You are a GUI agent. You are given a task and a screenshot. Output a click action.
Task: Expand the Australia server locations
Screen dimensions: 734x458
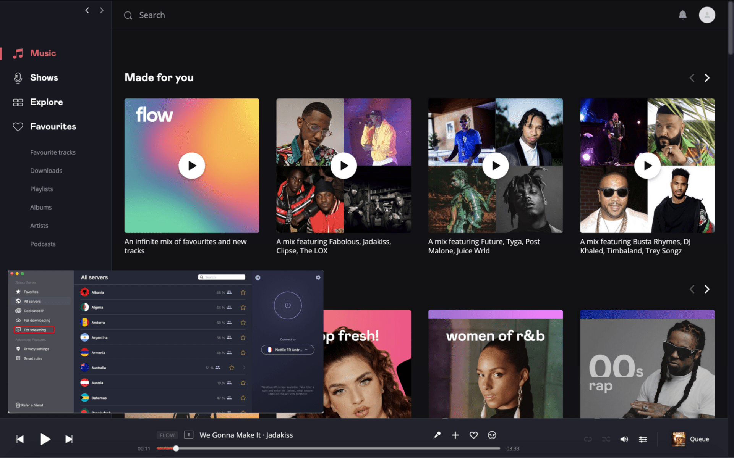point(244,368)
